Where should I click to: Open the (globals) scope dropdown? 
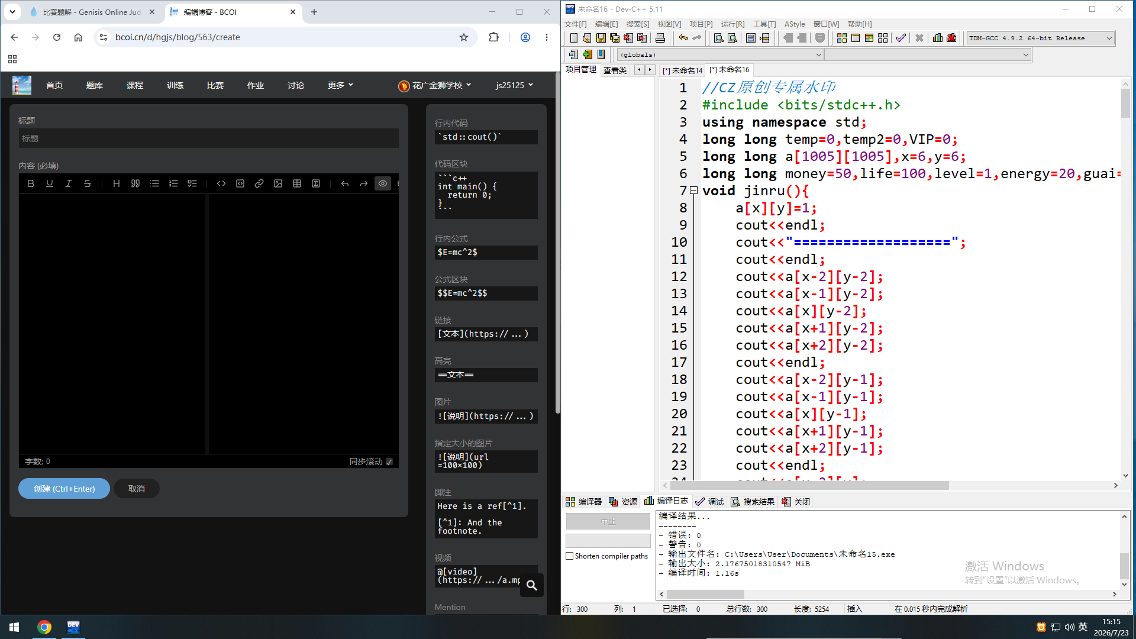coord(720,54)
